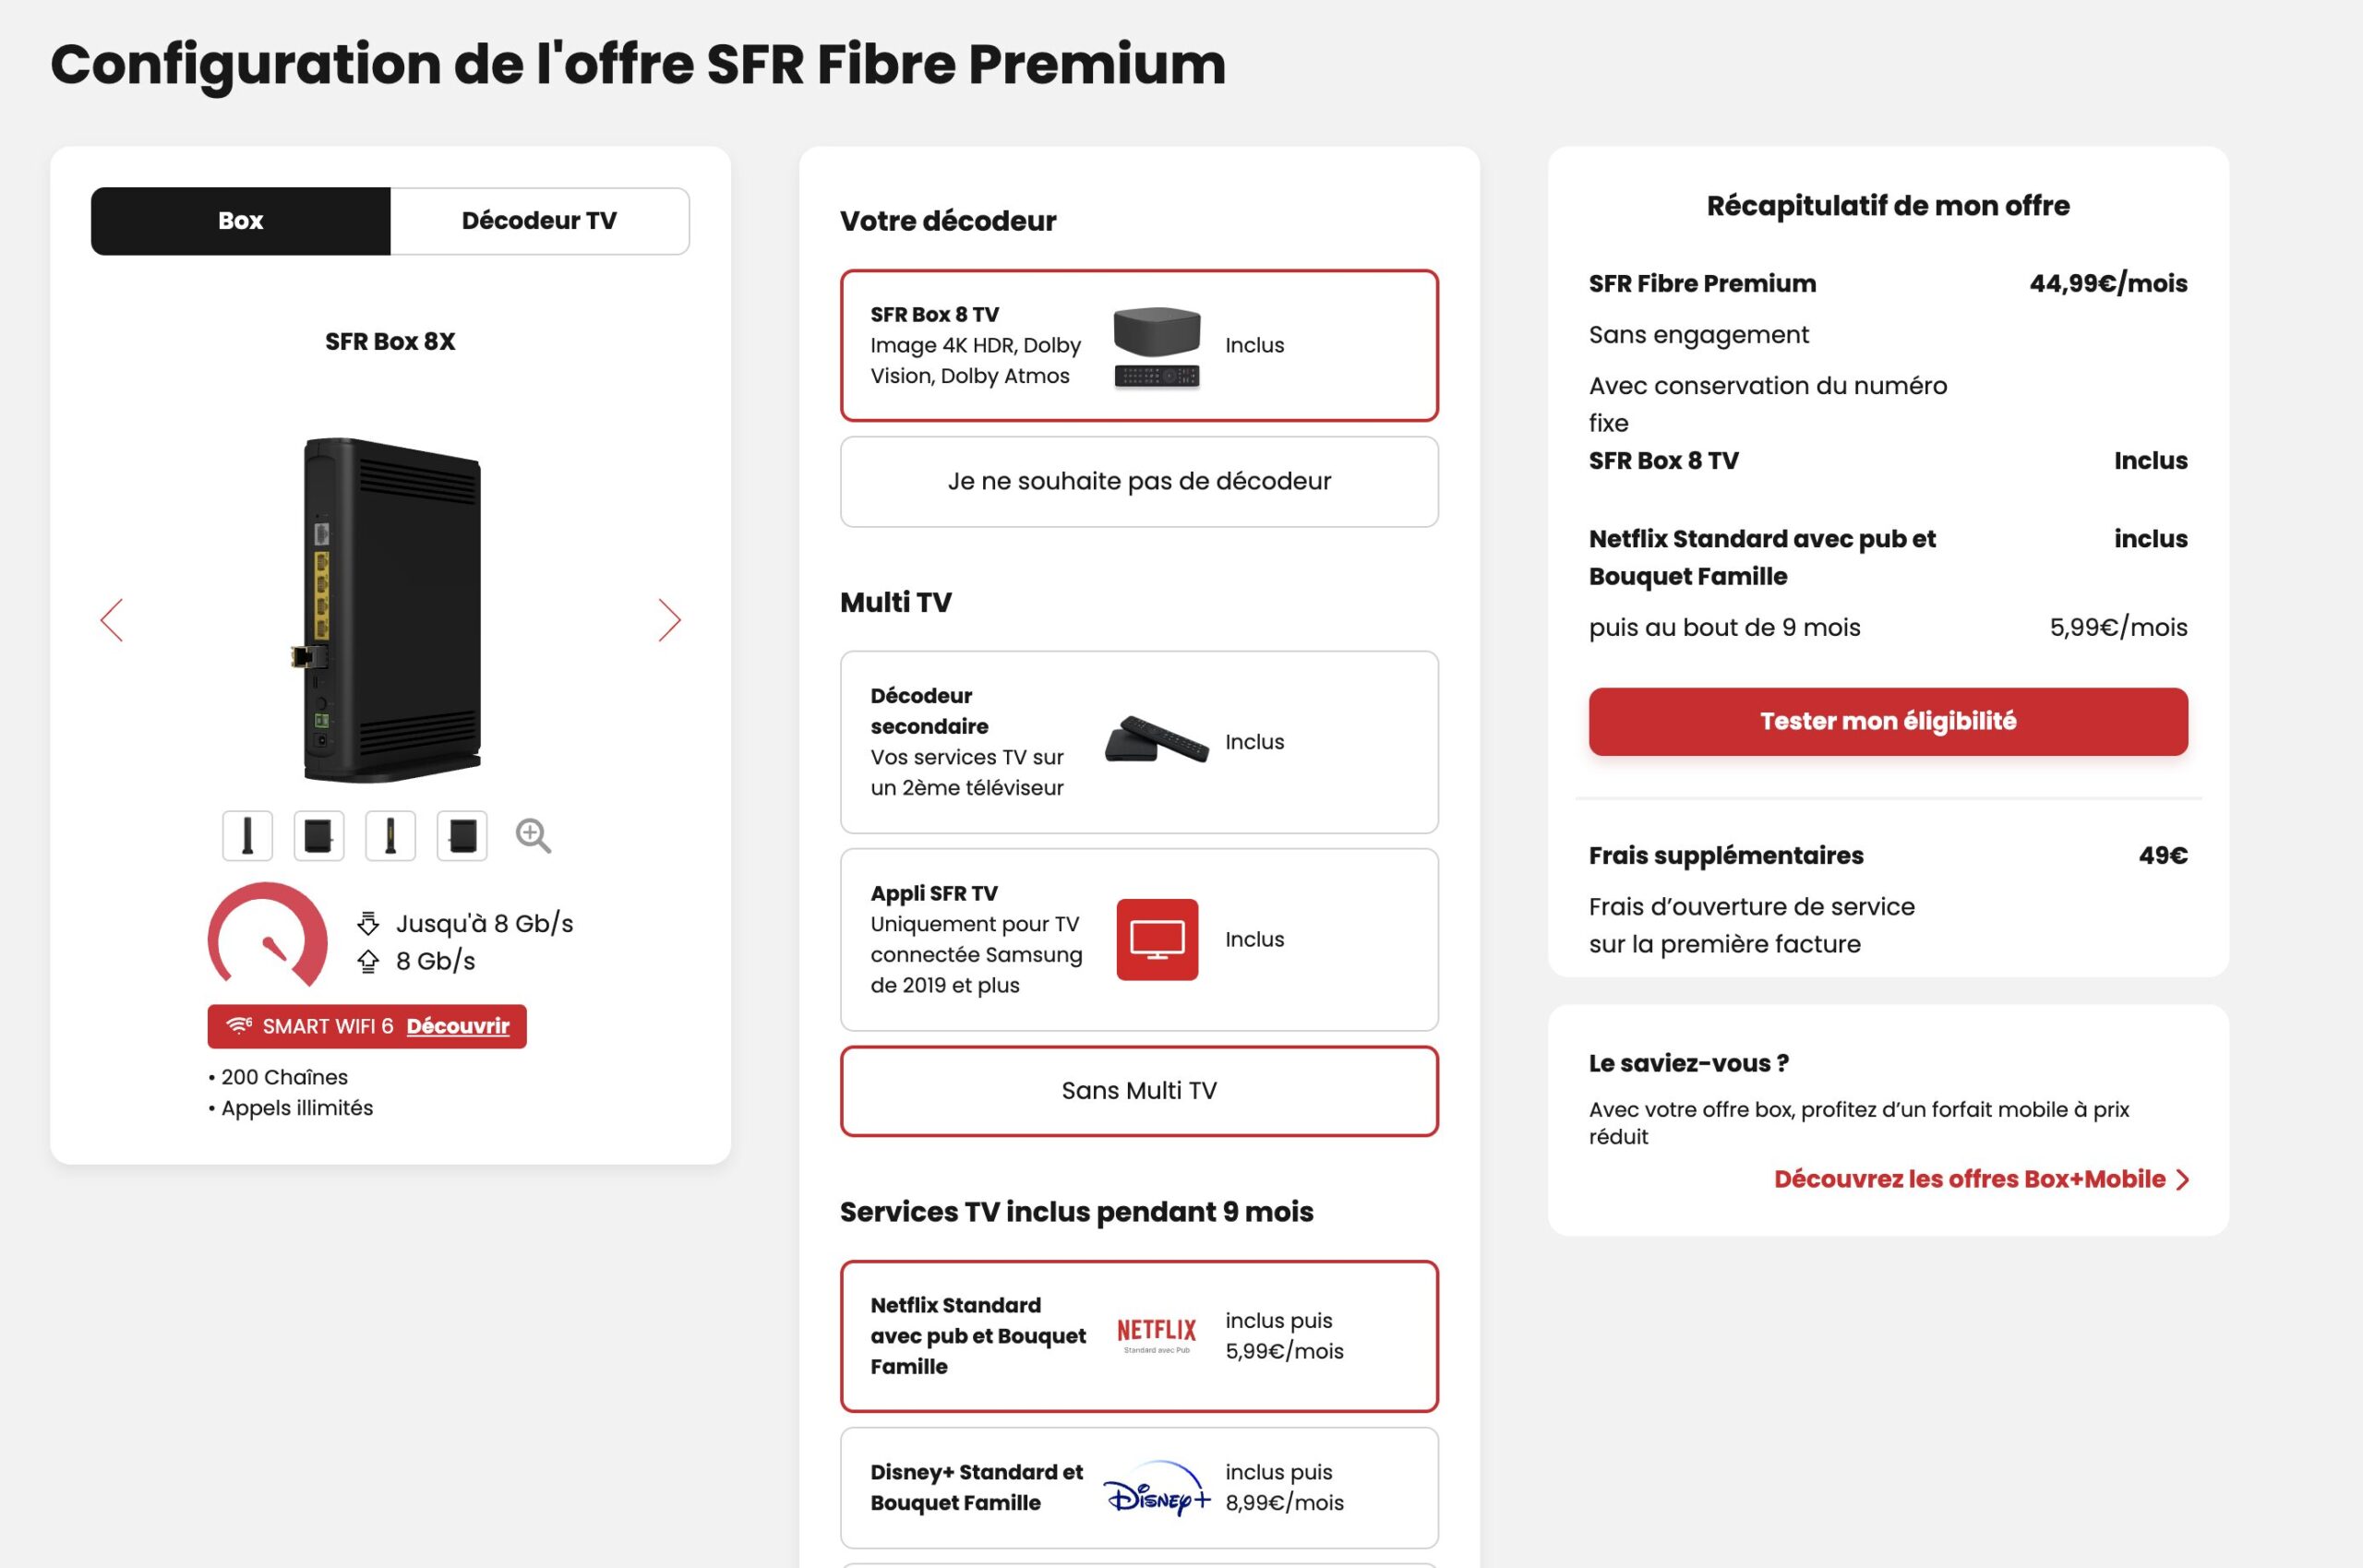Switch to the Décodeur TV tab

pyautogui.click(x=539, y=221)
